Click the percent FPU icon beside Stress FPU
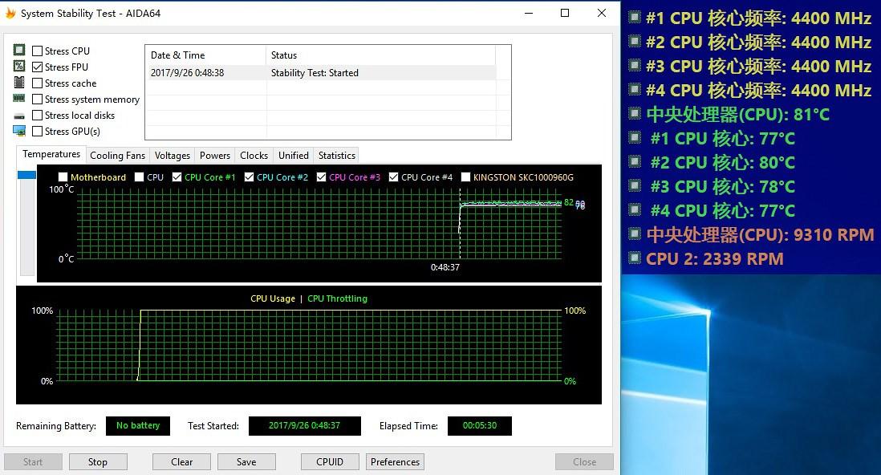 (x=18, y=67)
